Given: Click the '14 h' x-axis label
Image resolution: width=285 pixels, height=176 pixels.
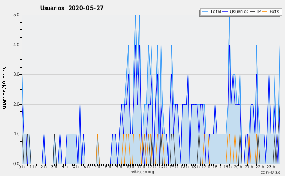Looking at the screenshot, I should pos(173,166).
